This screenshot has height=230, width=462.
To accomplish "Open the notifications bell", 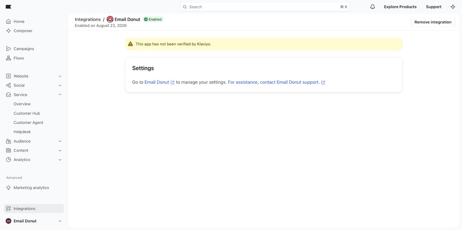I will [x=373, y=7].
